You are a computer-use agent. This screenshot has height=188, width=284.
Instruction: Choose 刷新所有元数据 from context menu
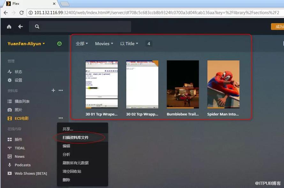click(x=76, y=163)
